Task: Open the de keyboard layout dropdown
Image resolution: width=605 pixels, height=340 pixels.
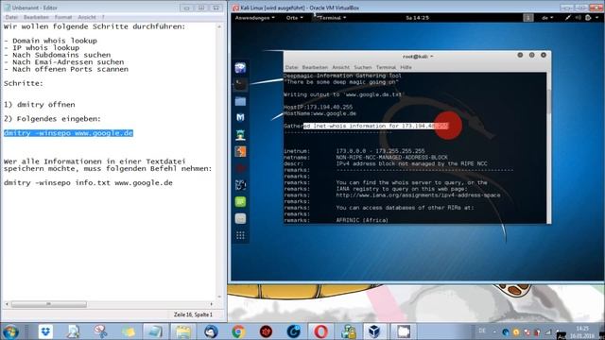Action: point(547,18)
